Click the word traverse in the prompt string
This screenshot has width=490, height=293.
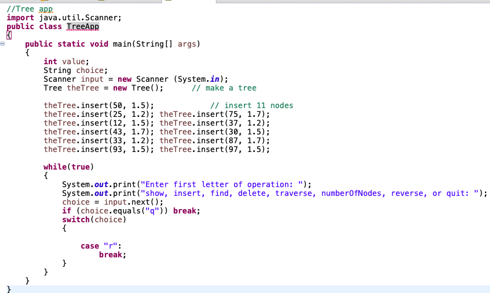click(x=293, y=193)
